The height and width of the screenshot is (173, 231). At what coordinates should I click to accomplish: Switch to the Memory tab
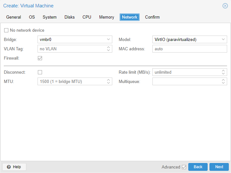(x=107, y=17)
